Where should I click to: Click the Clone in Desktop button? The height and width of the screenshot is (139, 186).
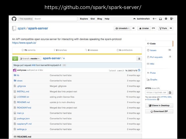(x=159, y=105)
